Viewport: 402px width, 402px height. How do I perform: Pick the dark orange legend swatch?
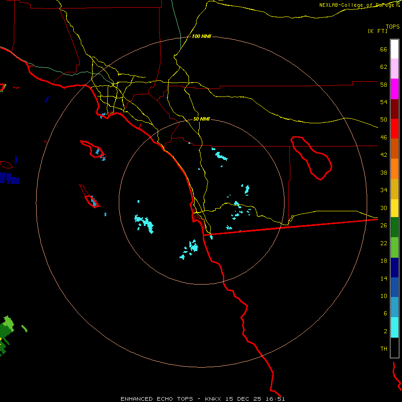point(394,148)
